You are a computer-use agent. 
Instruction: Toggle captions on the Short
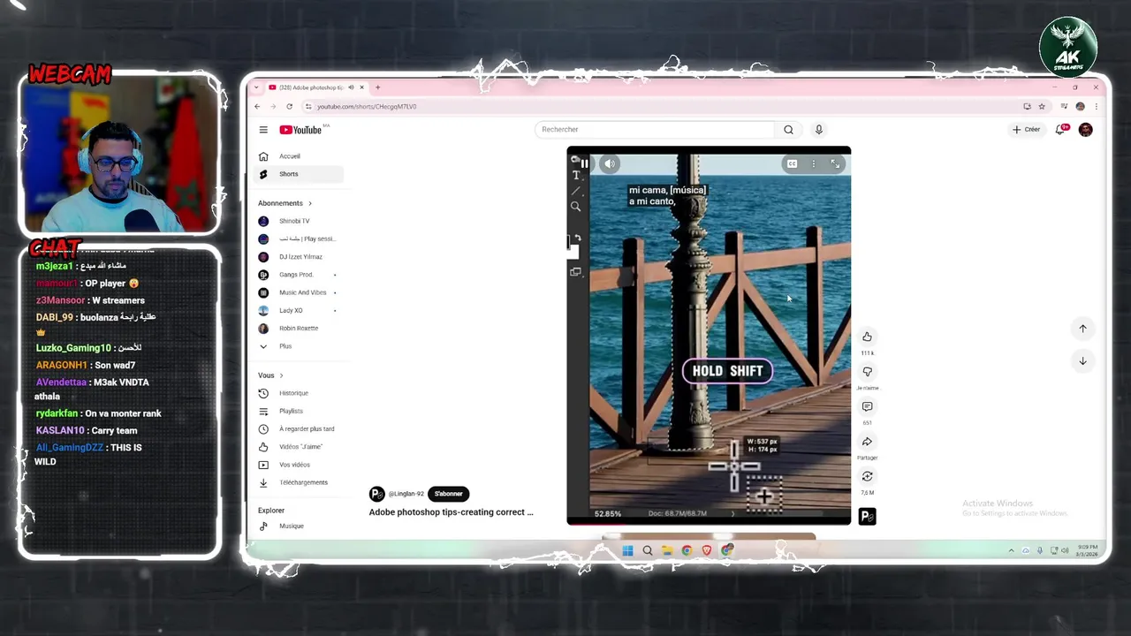(x=793, y=163)
